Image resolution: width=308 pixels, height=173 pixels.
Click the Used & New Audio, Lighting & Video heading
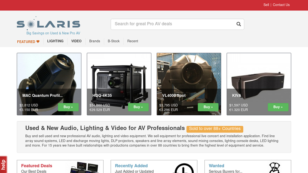(105, 128)
